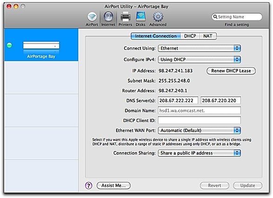Click the Renew DHCP Lease button

click(231, 71)
